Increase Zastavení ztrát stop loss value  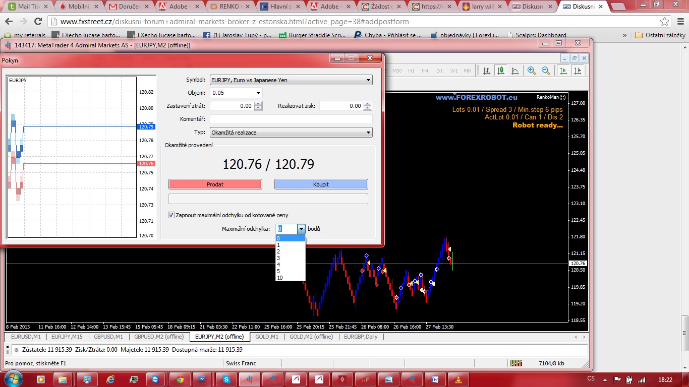[258, 104]
